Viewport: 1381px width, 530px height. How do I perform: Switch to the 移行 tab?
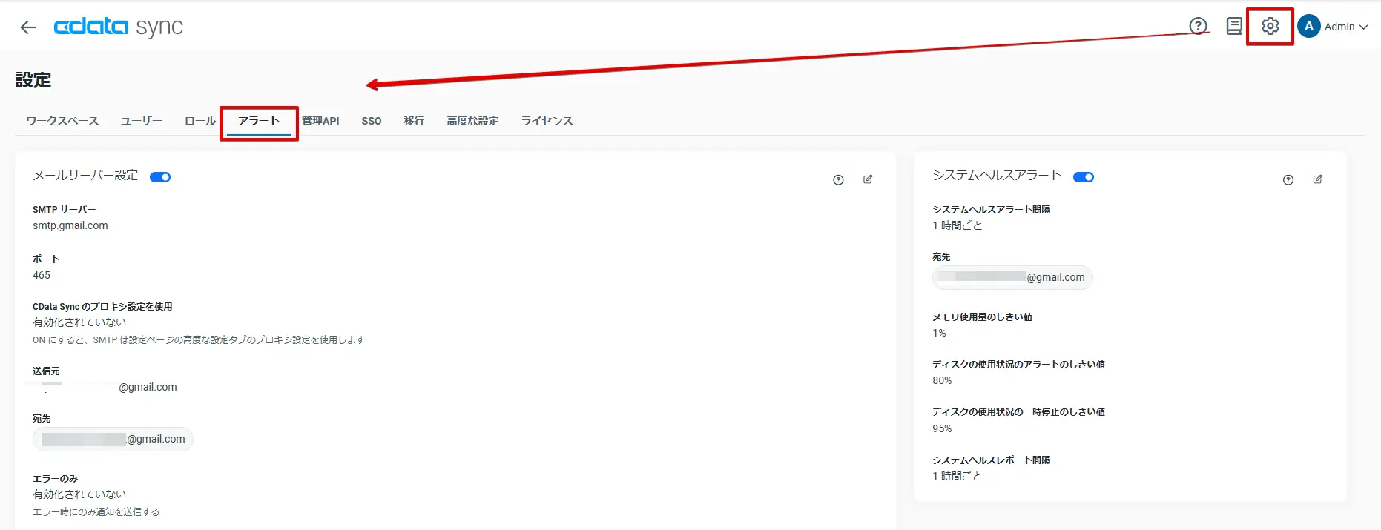(414, 121)
